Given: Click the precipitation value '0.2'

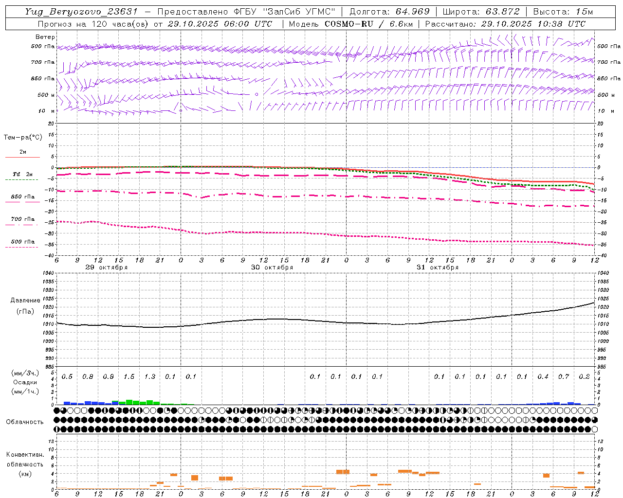Looking at the screenshot, I should click(585, 377).
